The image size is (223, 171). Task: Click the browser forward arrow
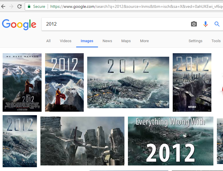11,6
